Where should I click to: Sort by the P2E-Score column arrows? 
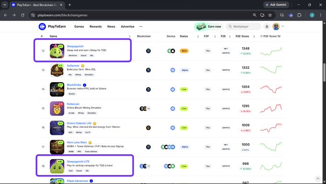pyautogui.click(x=254, y=36)
